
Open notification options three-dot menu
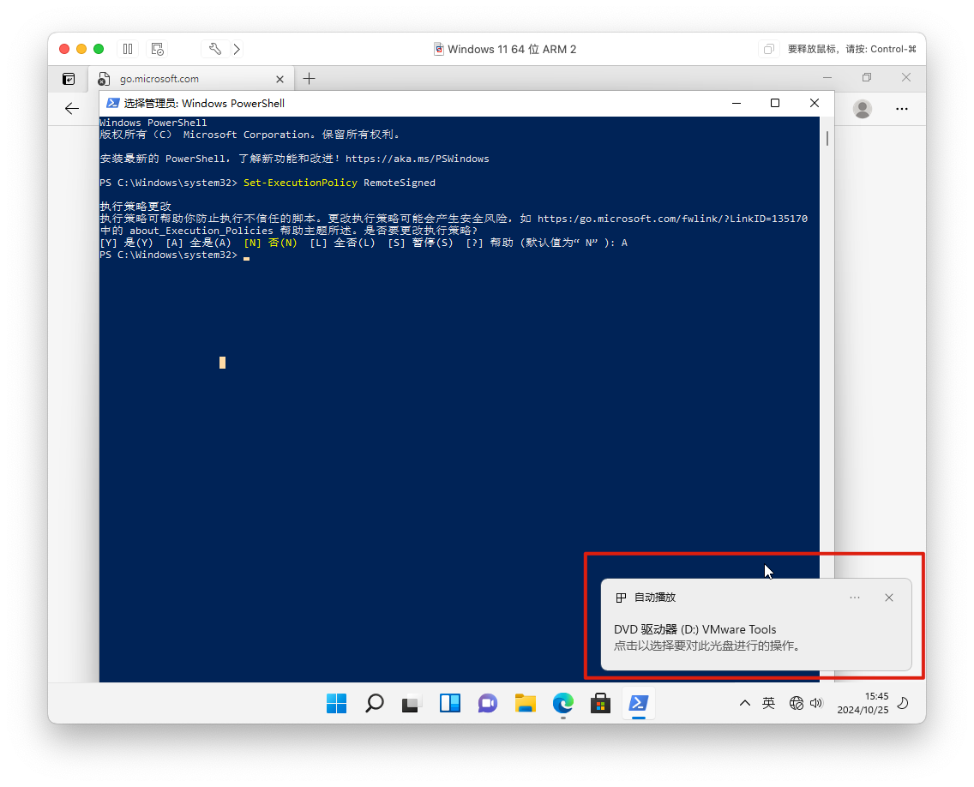pos(855,598)
